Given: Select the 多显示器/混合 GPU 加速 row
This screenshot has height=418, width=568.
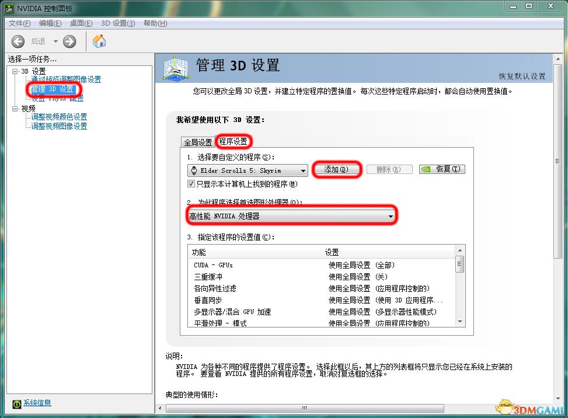Looking at the screenshot, I should tap(321, 312).
